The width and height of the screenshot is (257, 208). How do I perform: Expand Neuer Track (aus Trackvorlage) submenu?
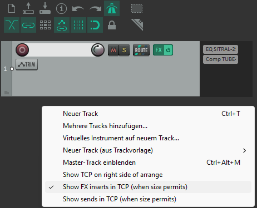point(149,150)
